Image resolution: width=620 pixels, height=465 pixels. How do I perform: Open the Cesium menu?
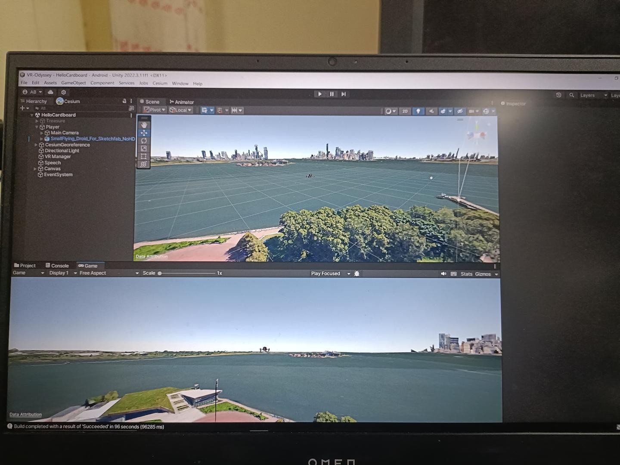point(160,83)
